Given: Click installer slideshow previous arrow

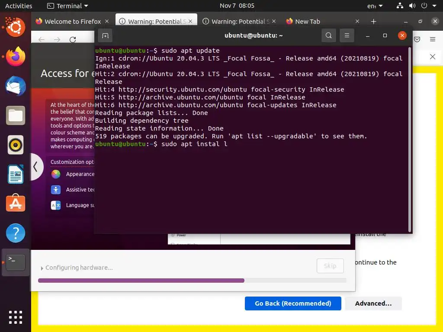Looking at the screenshot, I should pos(36,167).
